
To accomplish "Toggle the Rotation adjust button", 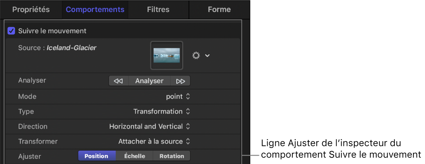I will (x=172, y=156).
